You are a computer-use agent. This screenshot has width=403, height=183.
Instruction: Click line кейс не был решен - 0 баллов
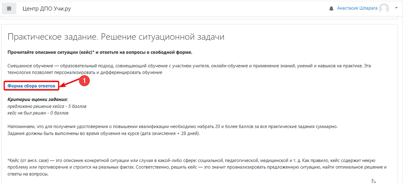click(x=38, y=113)
